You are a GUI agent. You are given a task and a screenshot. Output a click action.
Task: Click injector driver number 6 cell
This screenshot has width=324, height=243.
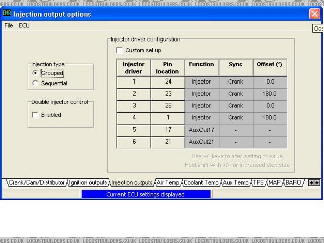(134, 142)
